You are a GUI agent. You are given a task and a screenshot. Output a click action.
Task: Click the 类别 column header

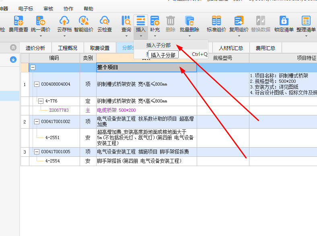click(88, 58)
